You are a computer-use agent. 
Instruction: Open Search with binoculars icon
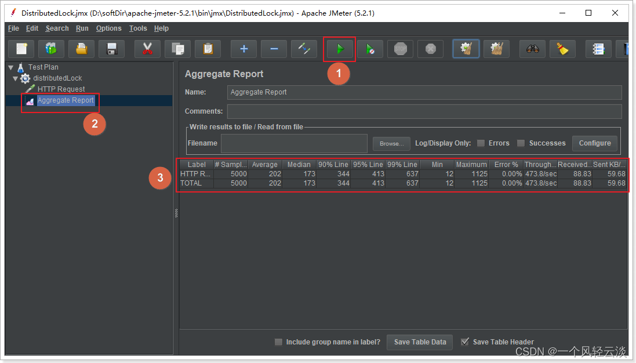point(533,49)
